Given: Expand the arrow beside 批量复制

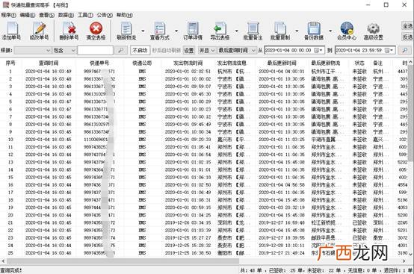Looking at the screenshot, I should (297, 31).
